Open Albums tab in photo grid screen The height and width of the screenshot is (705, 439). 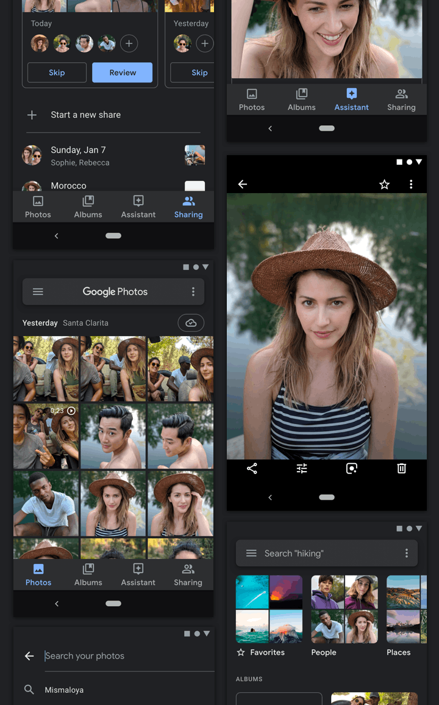pos(88,575)
